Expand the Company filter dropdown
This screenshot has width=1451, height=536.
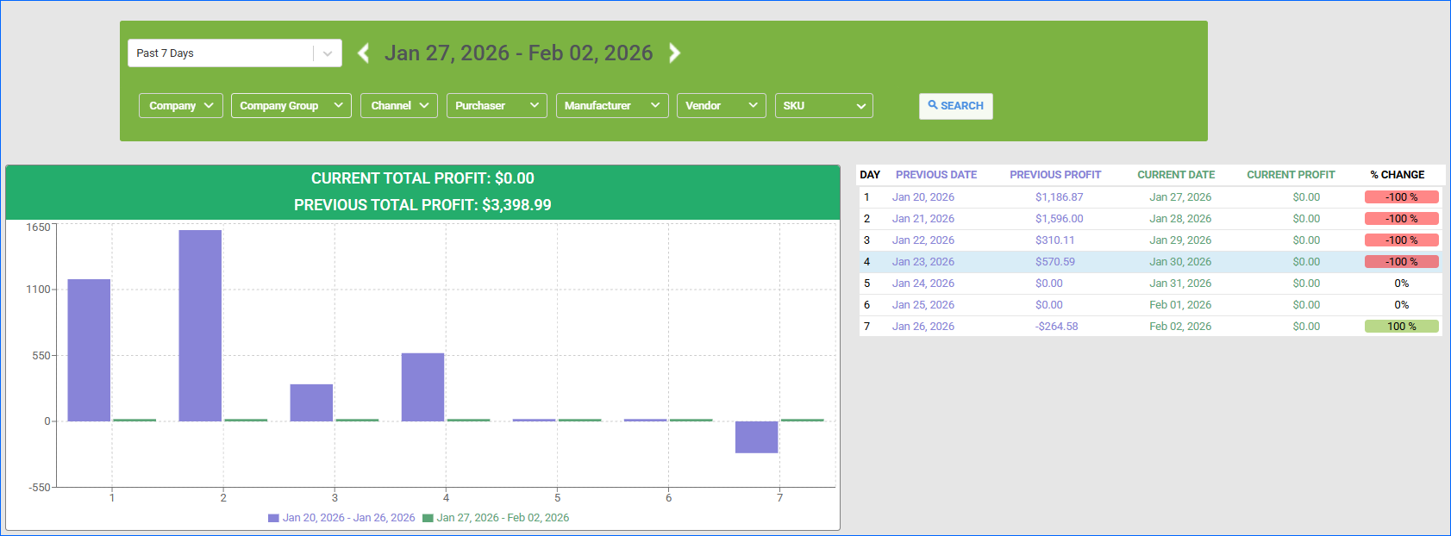pos(181,106)
